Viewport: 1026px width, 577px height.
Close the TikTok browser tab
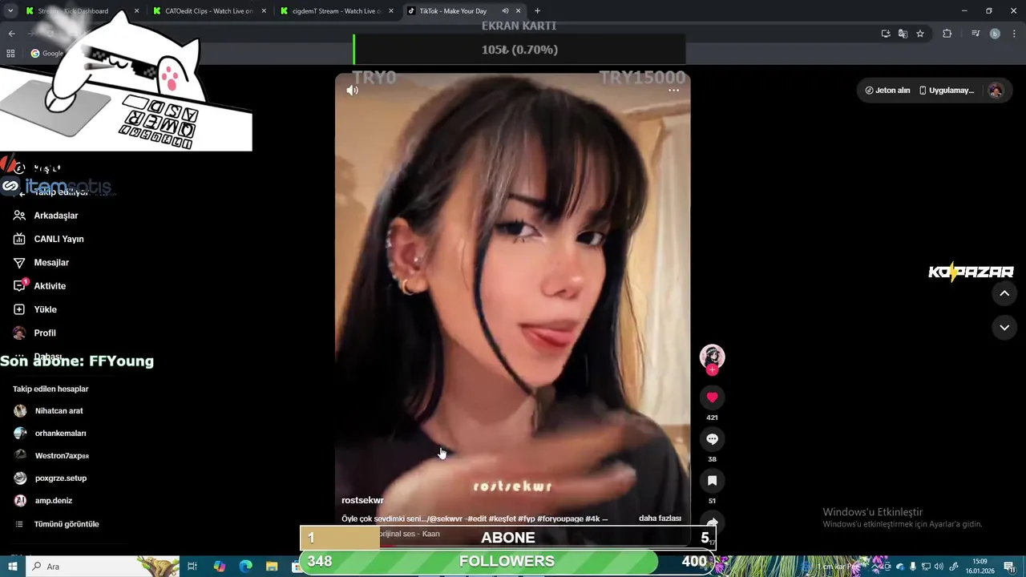click(519, 11)
